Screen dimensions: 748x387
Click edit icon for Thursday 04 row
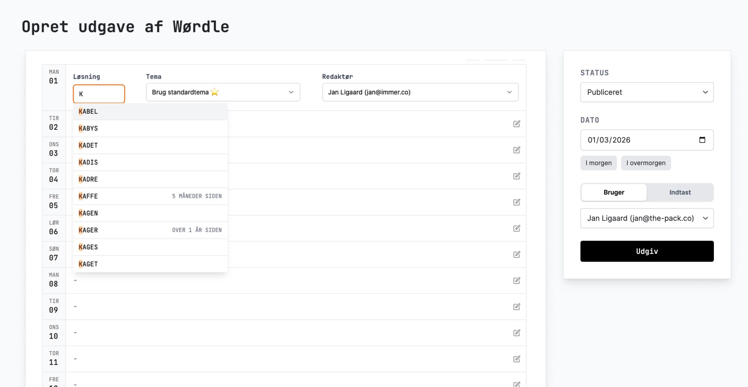click(x=516, y=176)
